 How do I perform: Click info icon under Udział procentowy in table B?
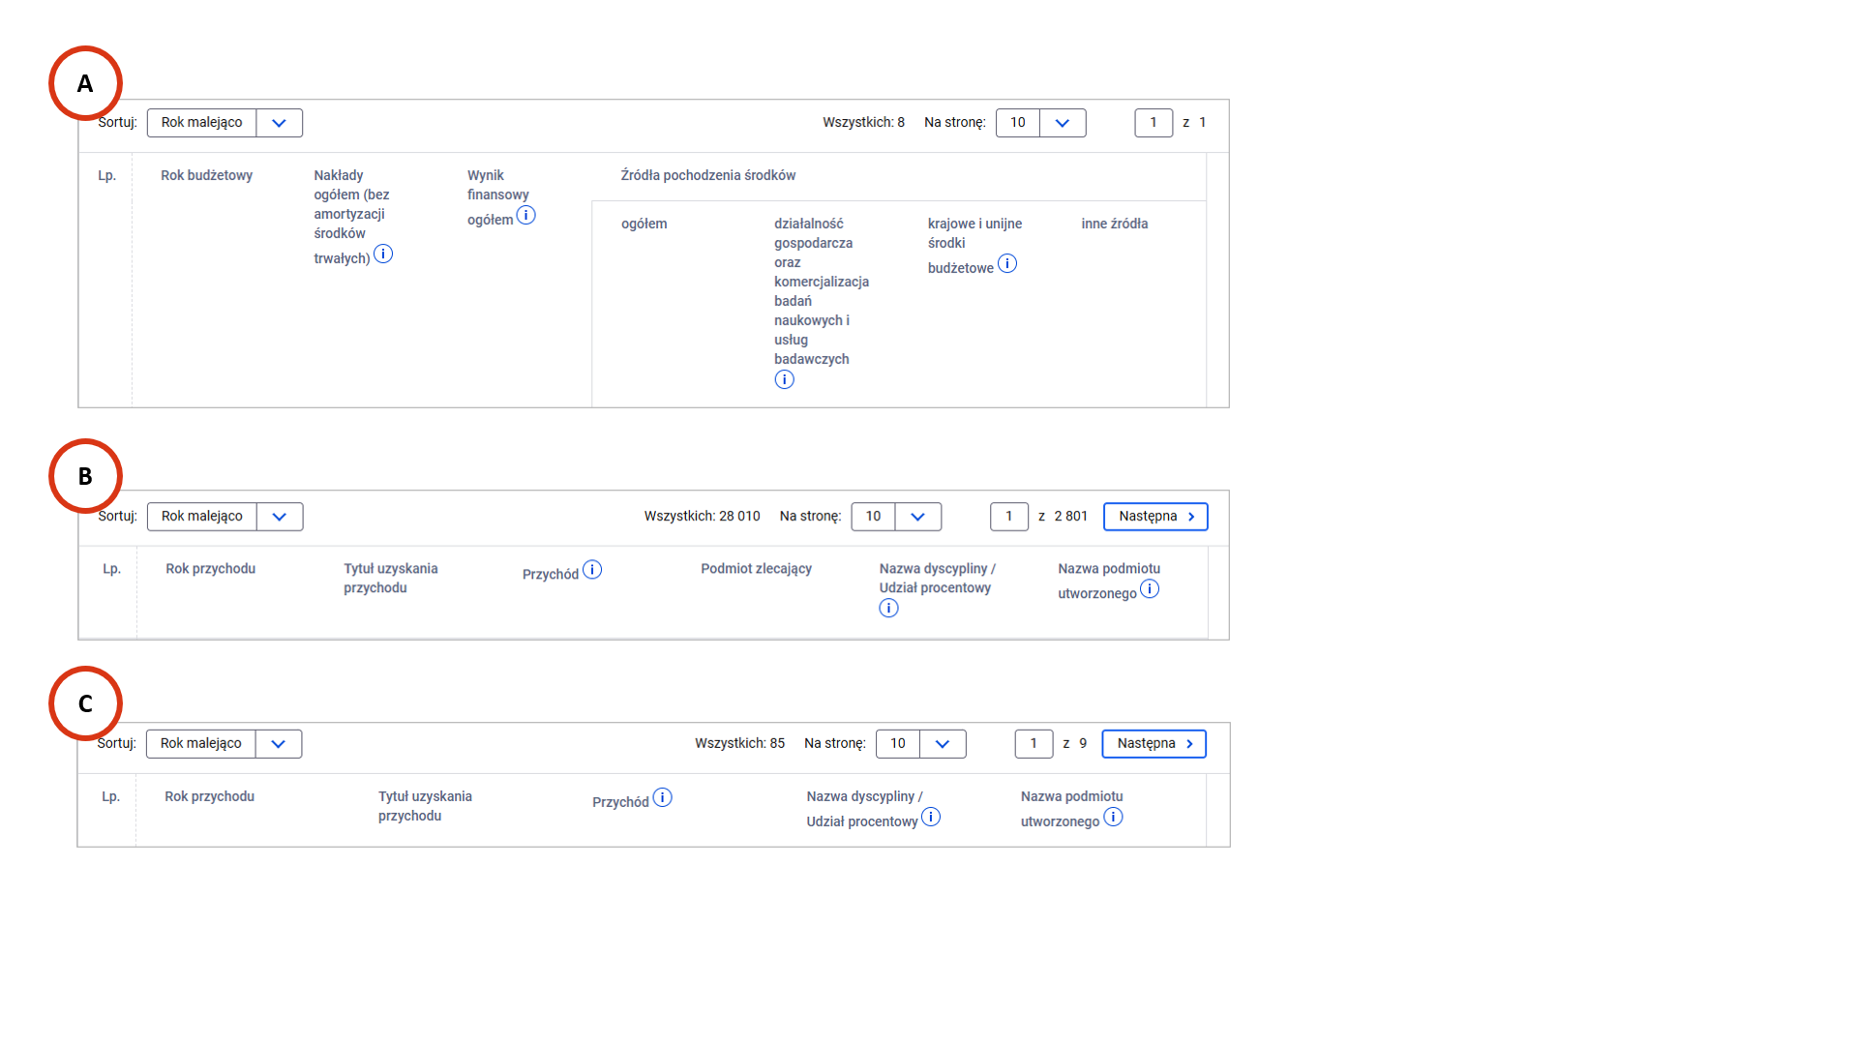[888, 609]
